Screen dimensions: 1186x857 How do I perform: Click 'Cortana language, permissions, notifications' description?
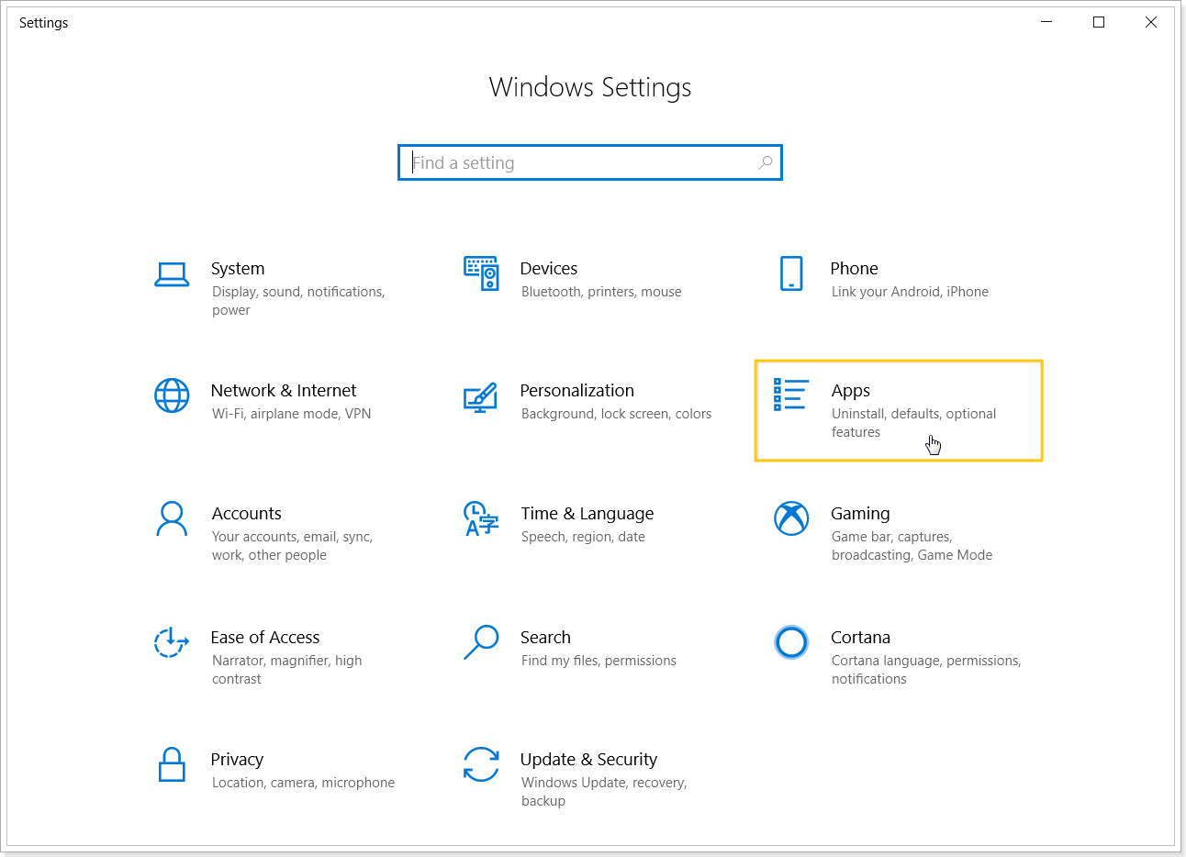pyautogui.click(x=926, y=670)
